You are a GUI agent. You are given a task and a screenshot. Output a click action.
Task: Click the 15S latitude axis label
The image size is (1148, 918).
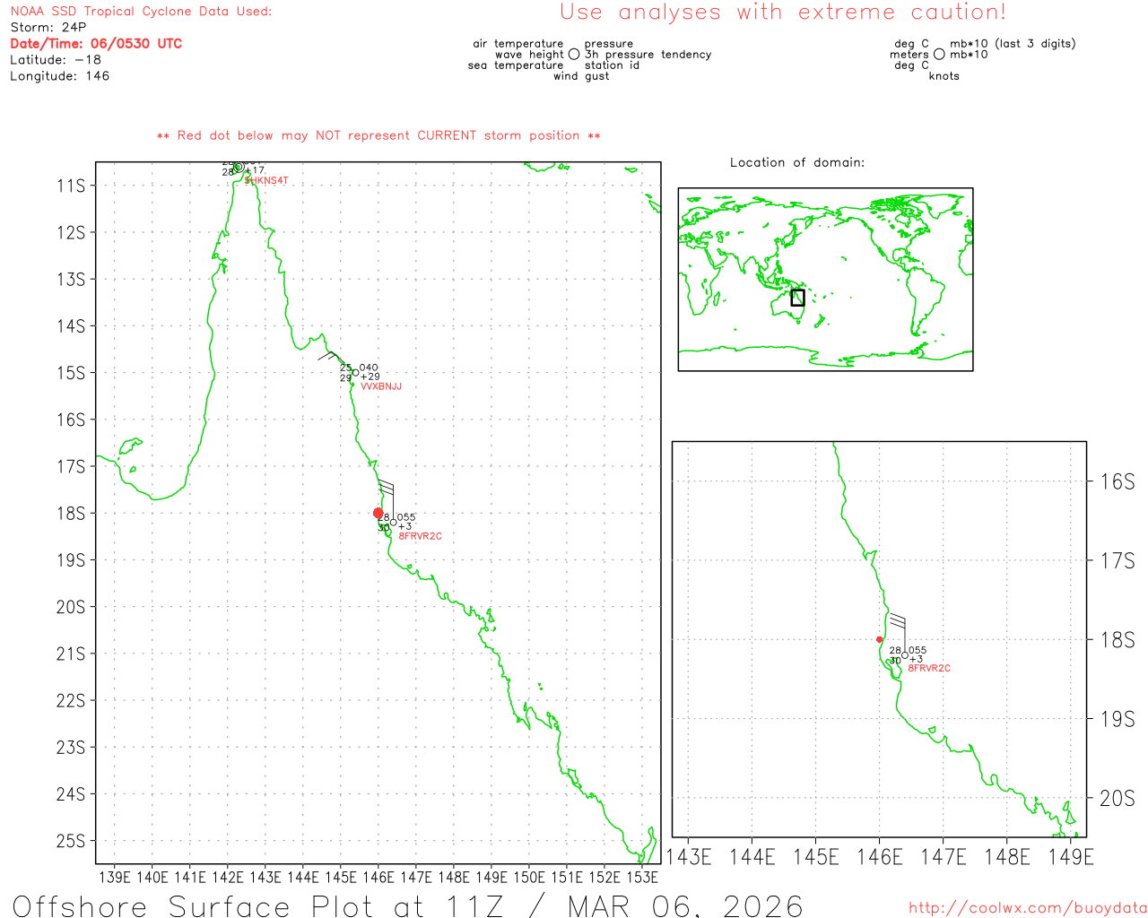(x=71, y=373)
